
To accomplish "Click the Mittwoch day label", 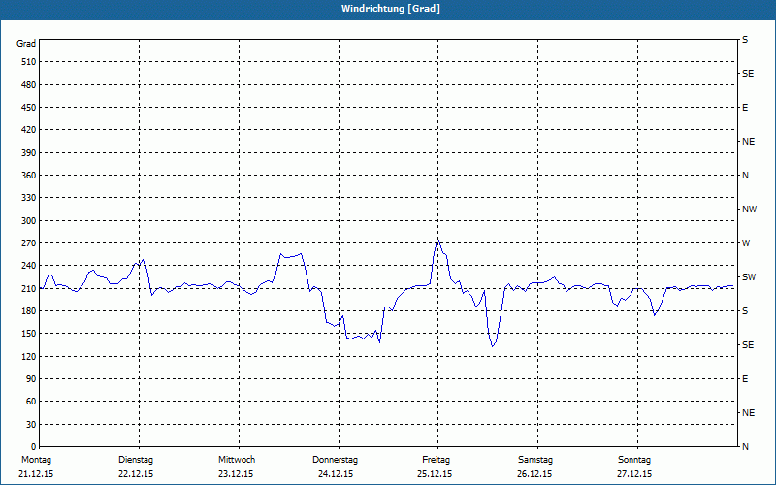I will (x=237, y=459).
